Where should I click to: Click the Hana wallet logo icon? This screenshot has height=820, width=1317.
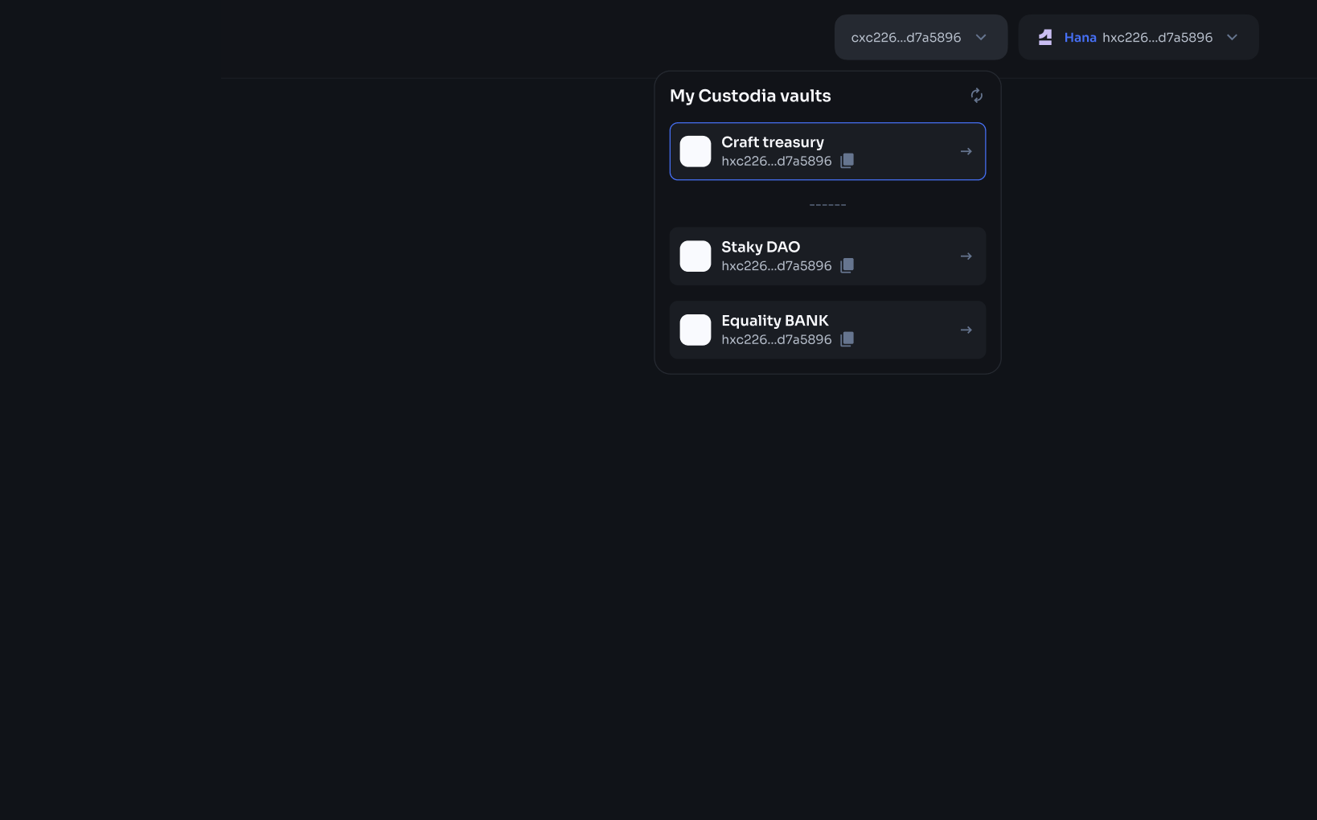tap(1045, 38)
